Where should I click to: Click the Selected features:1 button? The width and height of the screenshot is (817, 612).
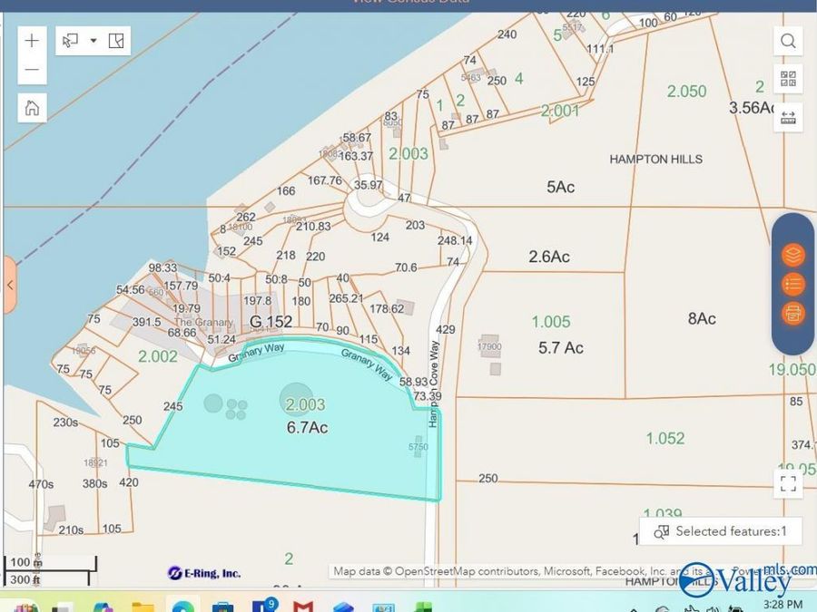click(x=721, y=531)
